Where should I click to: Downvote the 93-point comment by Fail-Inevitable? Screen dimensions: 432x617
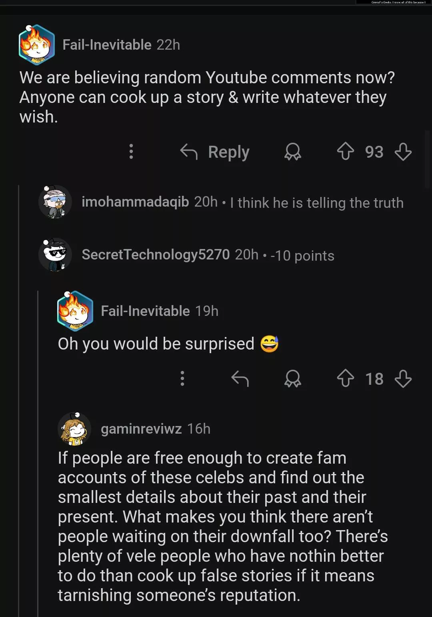[403, 152]
